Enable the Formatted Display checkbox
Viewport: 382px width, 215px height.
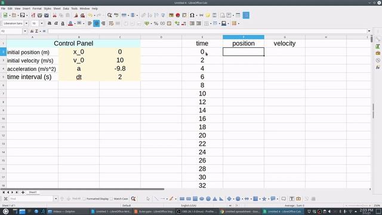click(84, 199)
